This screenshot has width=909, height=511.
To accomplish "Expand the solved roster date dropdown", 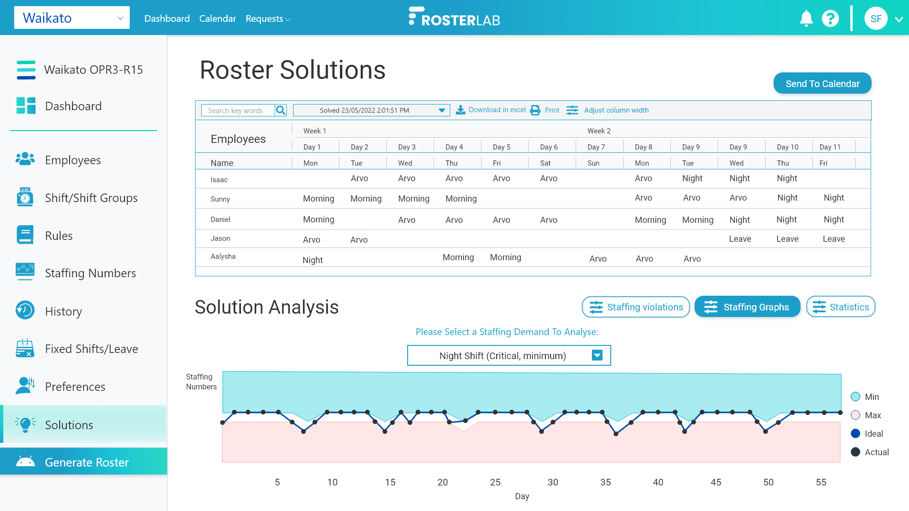I will pos(443,110).
